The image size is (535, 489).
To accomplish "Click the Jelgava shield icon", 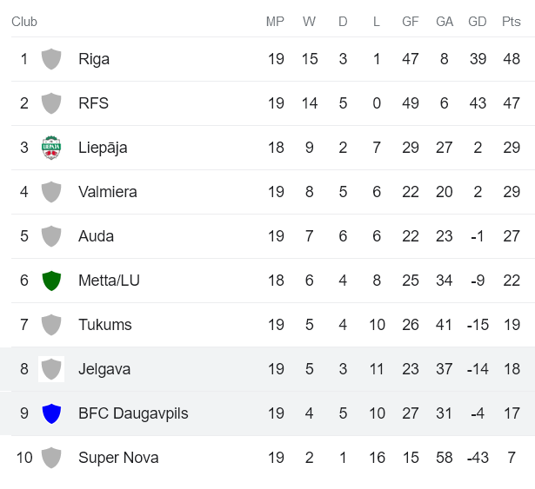I will point(51,369).
